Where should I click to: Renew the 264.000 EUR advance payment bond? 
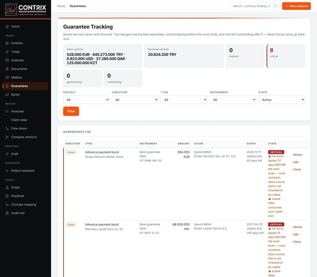coord(297,155)
